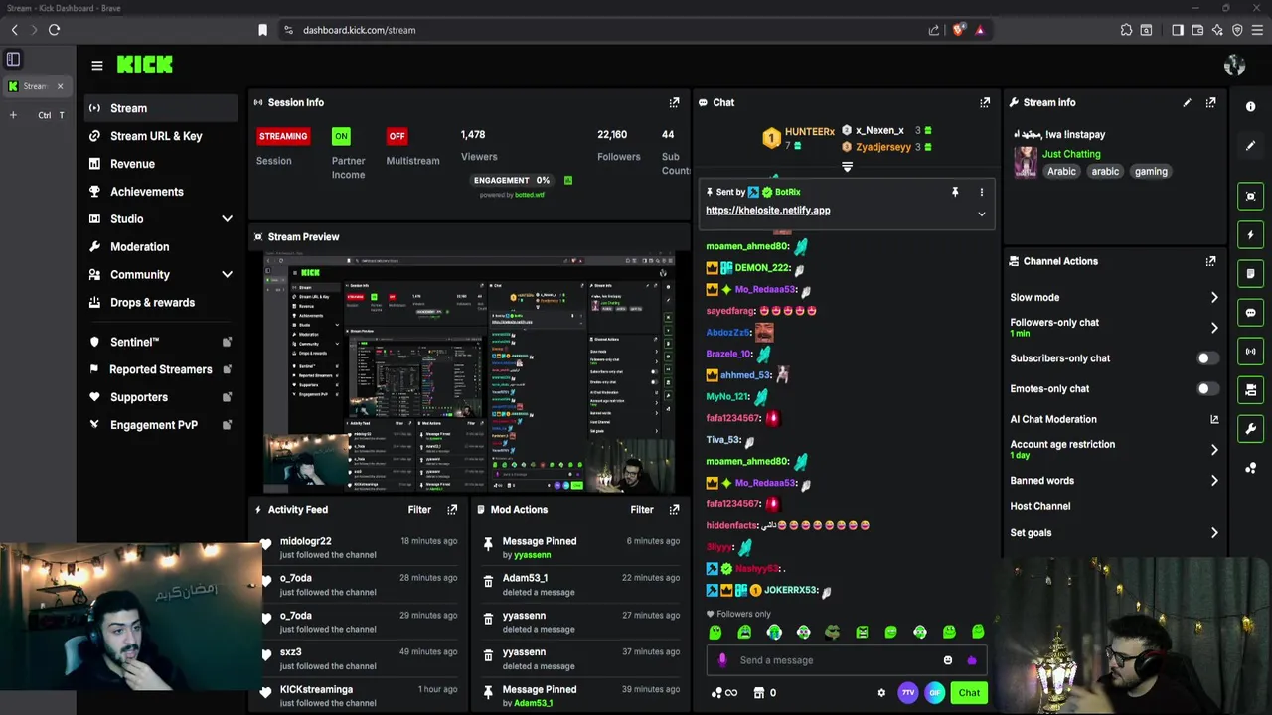1272x715 pixels.
Task: Send message with the green Chat button
Action: click(x=969, y=693)
